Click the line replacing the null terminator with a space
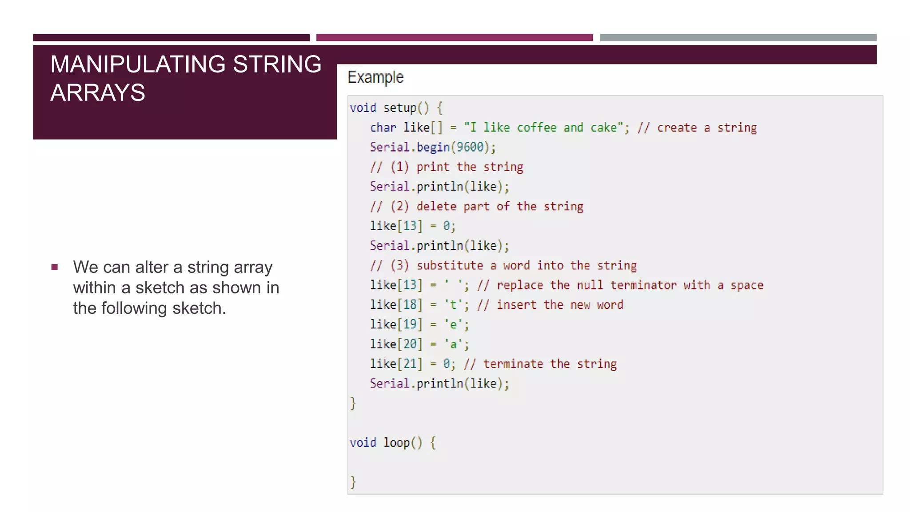 click(x=567, y=285)
